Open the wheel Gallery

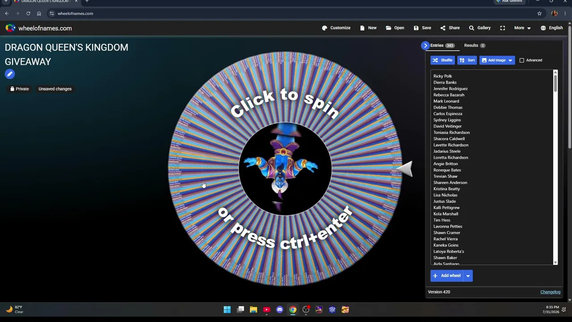tap(479, 28)
